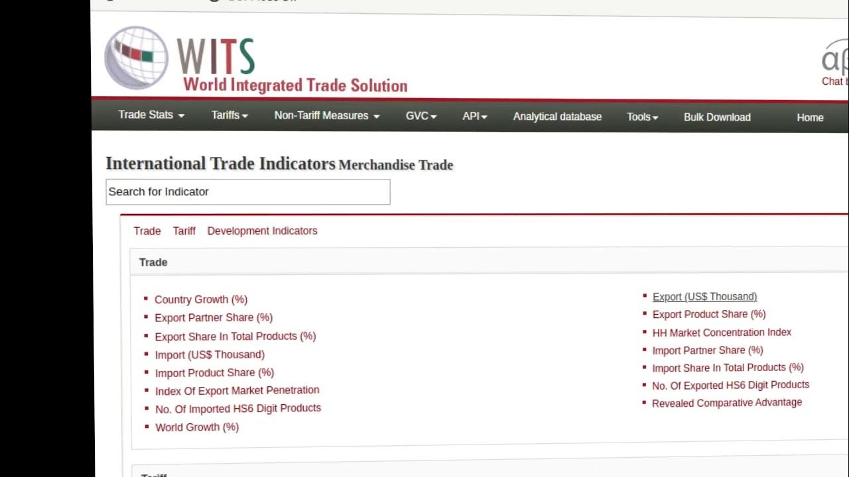Open Export Share In Total Products (%)
This screenshot has height=477, width=849.
[x=235, y=336]
